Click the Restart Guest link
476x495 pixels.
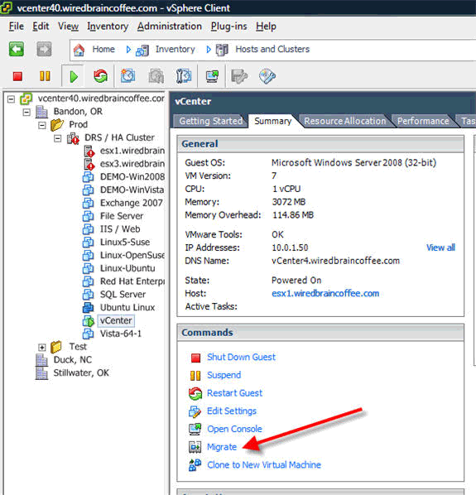pos(234,393)
